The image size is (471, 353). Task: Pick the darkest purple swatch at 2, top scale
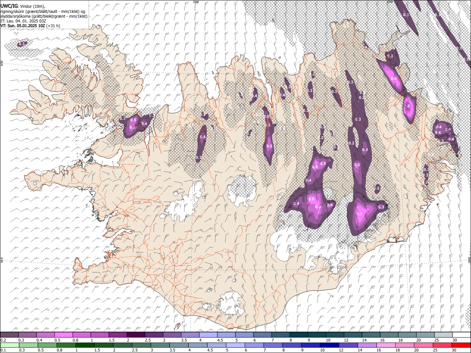[135, 335]
